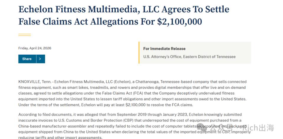Click the Rich出海 watermark text
The width and height of the screenshot is (283, 139).
coord(258,128)
